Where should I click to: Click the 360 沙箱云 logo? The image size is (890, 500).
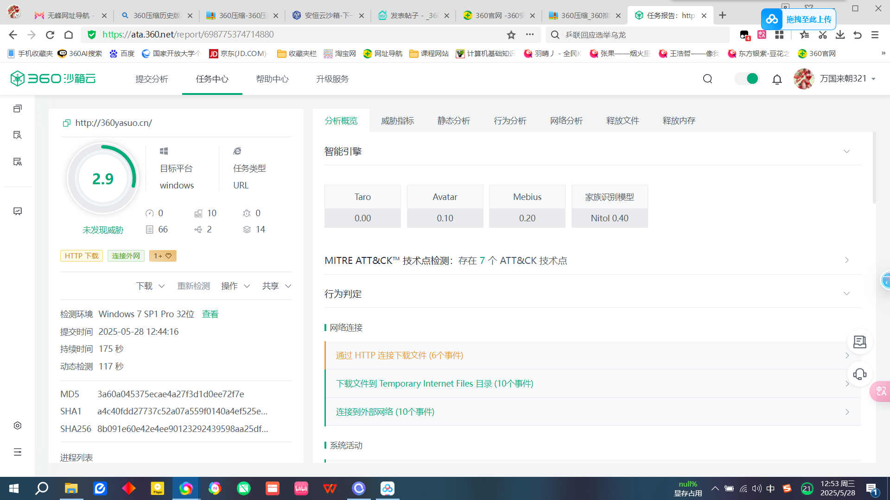point(53,78)
